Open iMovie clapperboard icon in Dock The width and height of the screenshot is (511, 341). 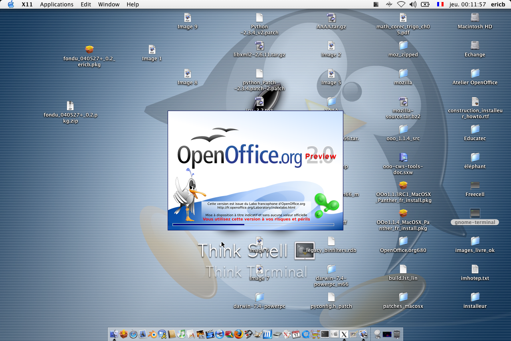pyautogui.click(x=210, y=334)
